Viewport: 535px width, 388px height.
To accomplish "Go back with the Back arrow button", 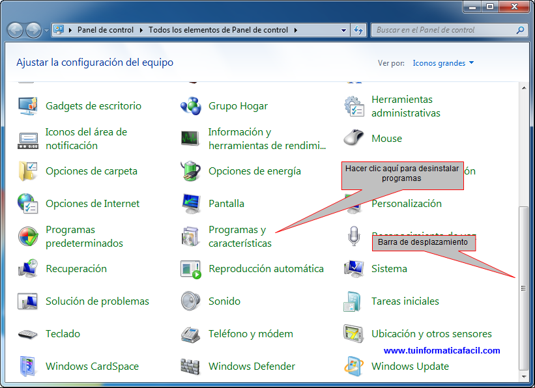I will (15, 31).
